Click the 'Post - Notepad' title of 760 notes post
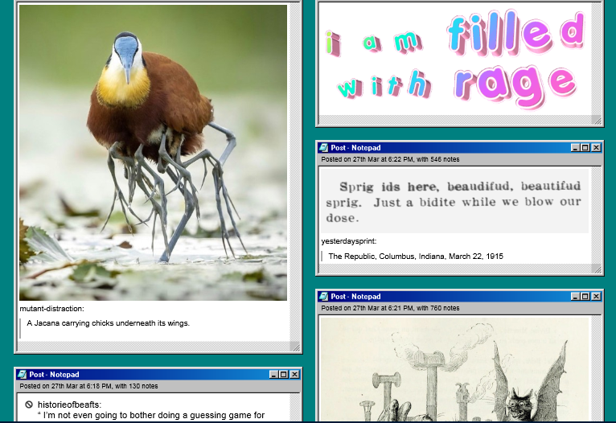Image resolution: width=616 pixels, height=423 pixels. coord(355,297)
